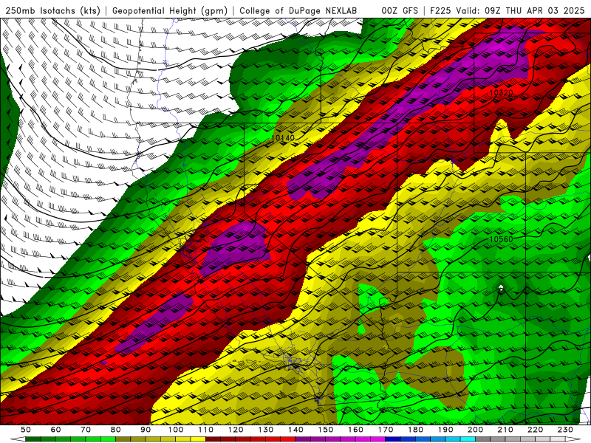
Task: Click the 220 value on the color scale
Action: (x=535, y=430)
